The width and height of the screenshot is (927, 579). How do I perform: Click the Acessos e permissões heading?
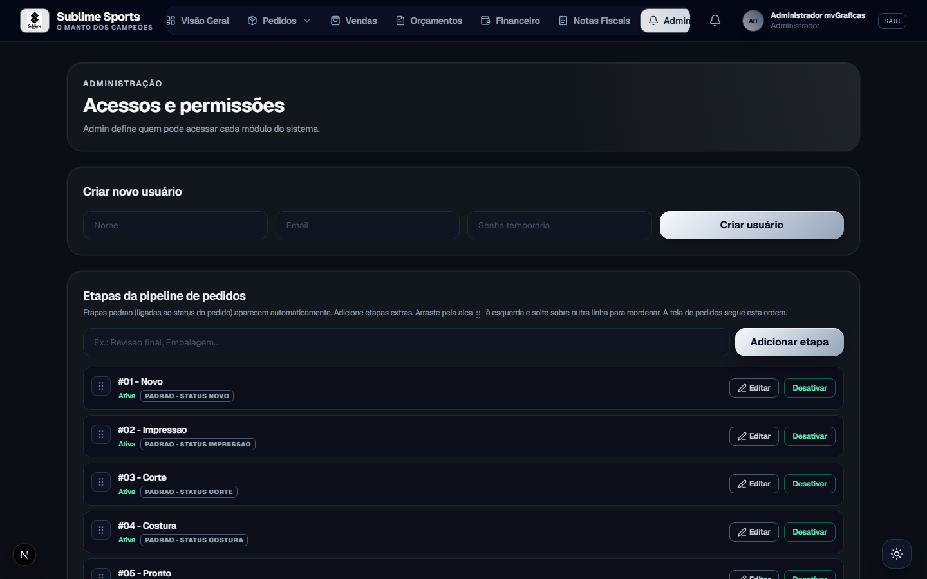pos(183,106)
